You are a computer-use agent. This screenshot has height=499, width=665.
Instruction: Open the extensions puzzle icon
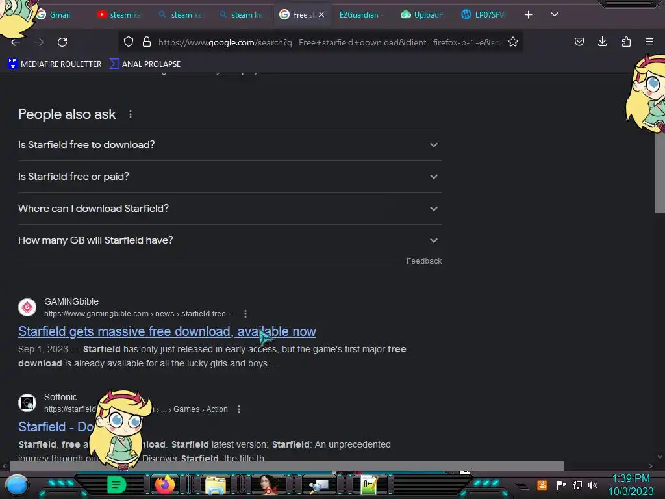pos(626,42)
